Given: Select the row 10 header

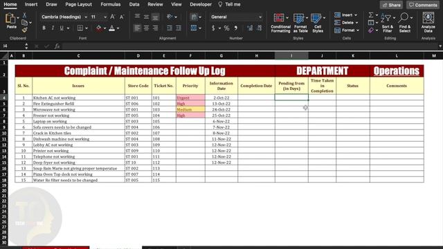Looking at the screenshot, I should (x=4, y=133).
